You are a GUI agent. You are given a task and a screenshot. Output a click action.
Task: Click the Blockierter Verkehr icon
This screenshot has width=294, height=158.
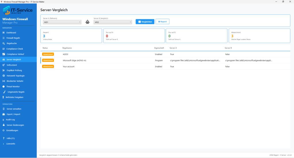tap(3, 81)
